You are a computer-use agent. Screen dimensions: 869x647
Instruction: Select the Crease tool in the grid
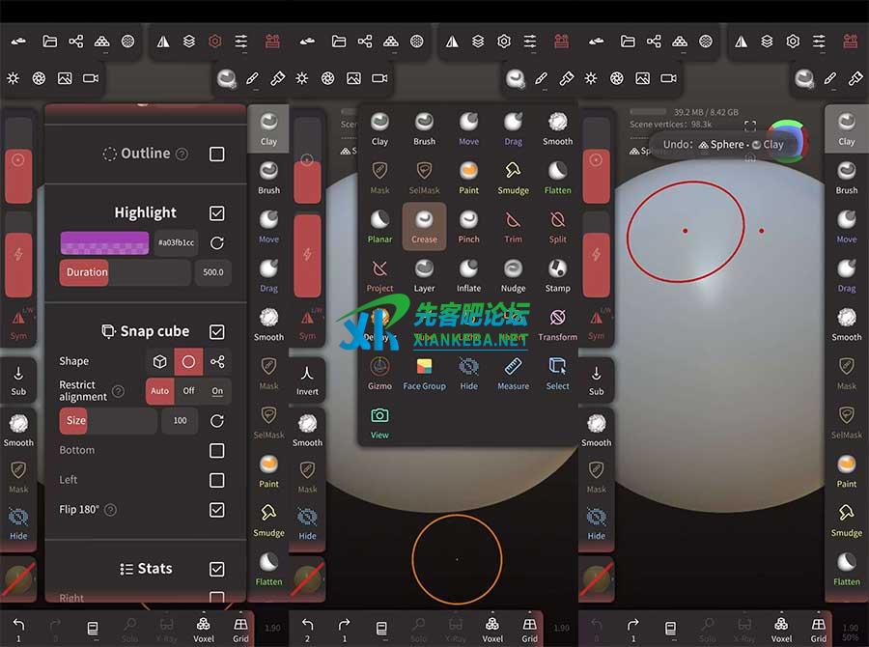pos(424,225)
